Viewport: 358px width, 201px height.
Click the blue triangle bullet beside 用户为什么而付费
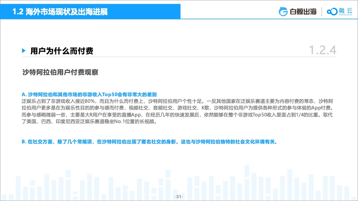tap(24, 51)
